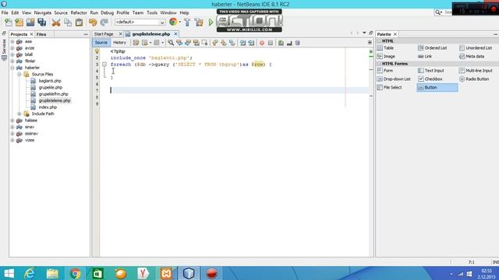Click the Redo arrow icon

pyautogui.click(x=104, y=23)
